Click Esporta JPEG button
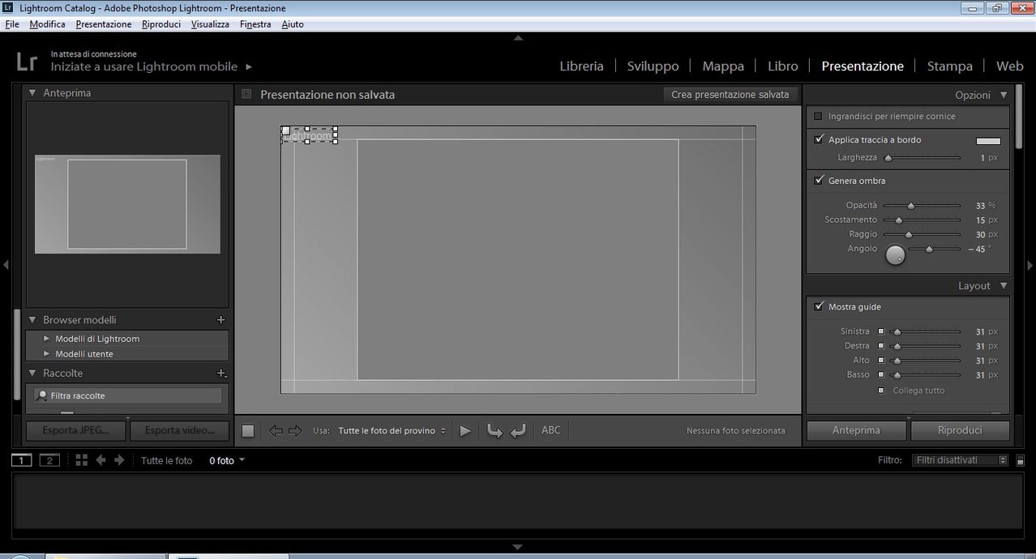The width and height of the screenshot is (1036, 559). click(75, 430)
